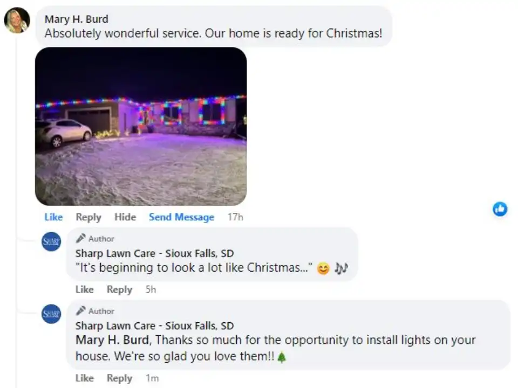The image size is (518, 388).
Task: Click the music notes emoji
Action: (340, 268)
